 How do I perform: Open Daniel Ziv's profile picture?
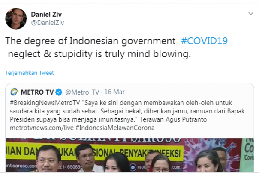[x=16, y=18]
